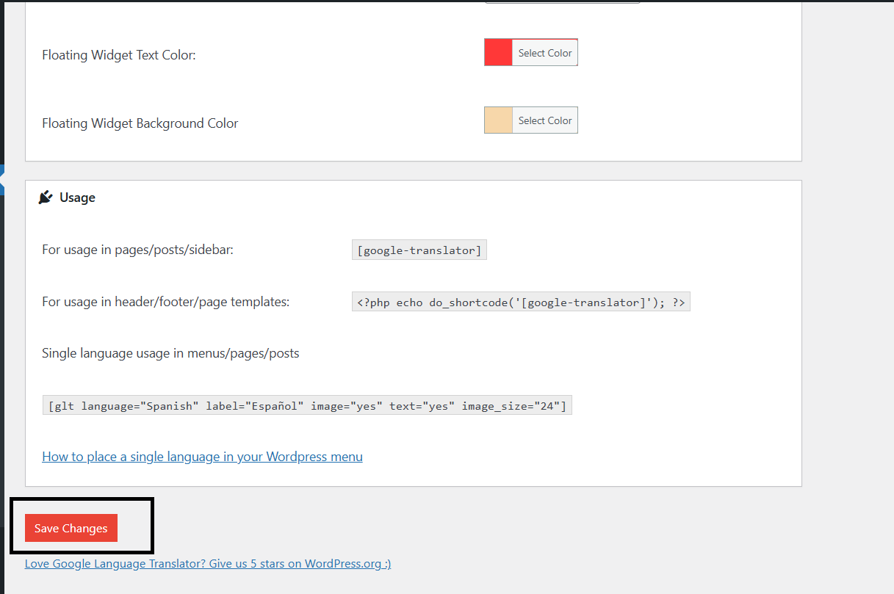Click the glt Spanish language shortcode snippet

[307, 405]
